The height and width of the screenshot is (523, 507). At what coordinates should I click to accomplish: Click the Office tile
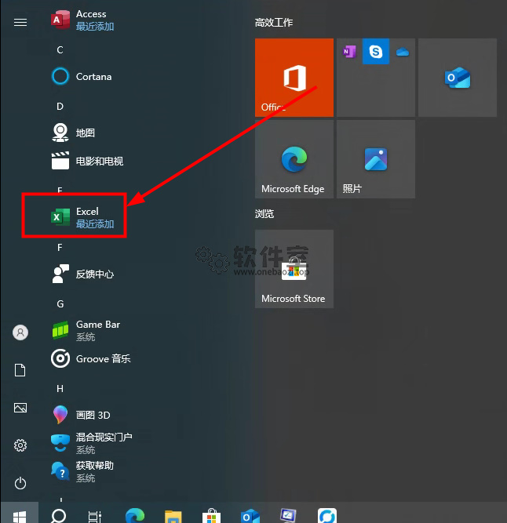coord(294,78)
